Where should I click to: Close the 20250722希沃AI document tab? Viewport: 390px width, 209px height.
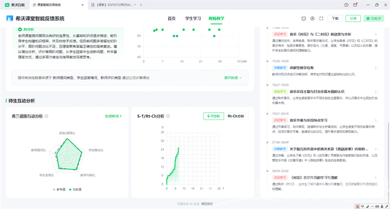(141, 5)
